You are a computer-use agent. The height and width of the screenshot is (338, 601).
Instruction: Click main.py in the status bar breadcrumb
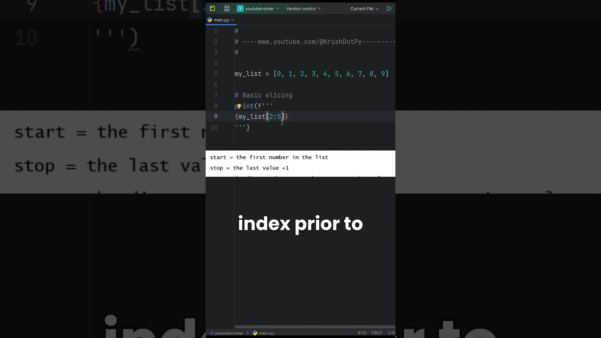[x=266, y=333]
